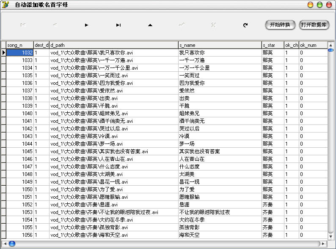This screenshot has height=249, width=336.
Task: Click the post checkmark navigator button
Action: [182, 25]
